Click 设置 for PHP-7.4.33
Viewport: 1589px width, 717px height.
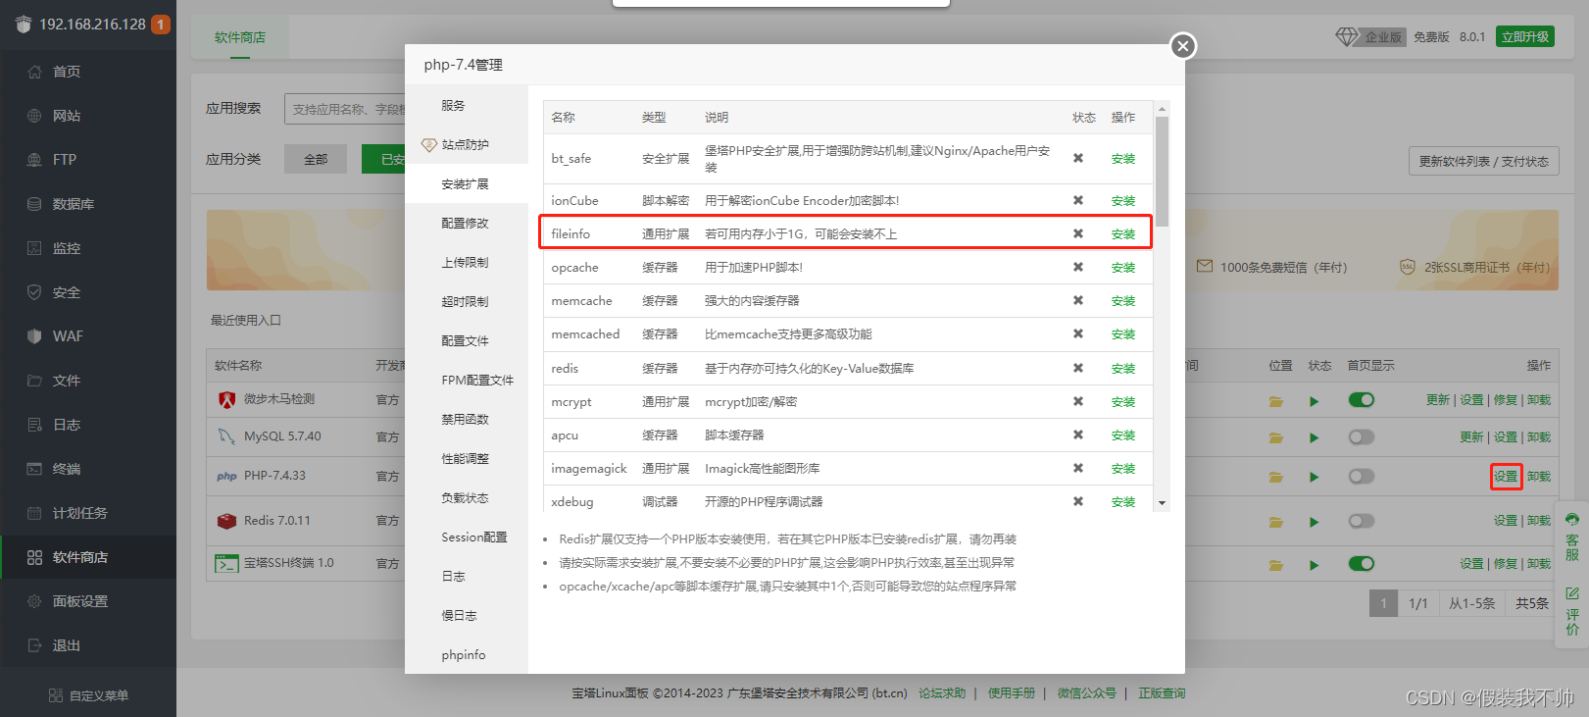(1506, 477)
